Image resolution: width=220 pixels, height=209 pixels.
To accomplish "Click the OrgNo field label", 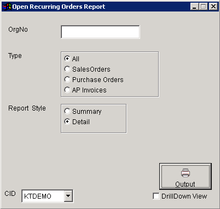I will pos(18,30).
